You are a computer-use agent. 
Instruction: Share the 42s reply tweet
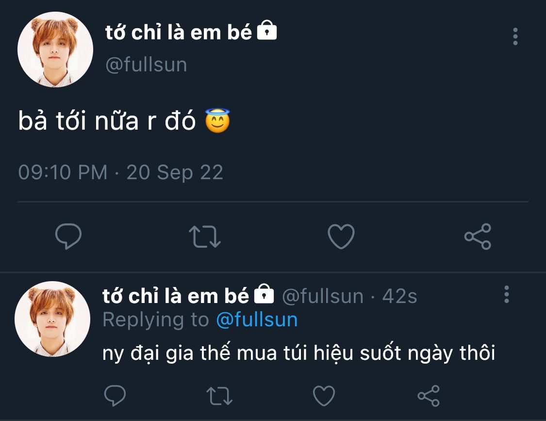click(x=428, y=396)
